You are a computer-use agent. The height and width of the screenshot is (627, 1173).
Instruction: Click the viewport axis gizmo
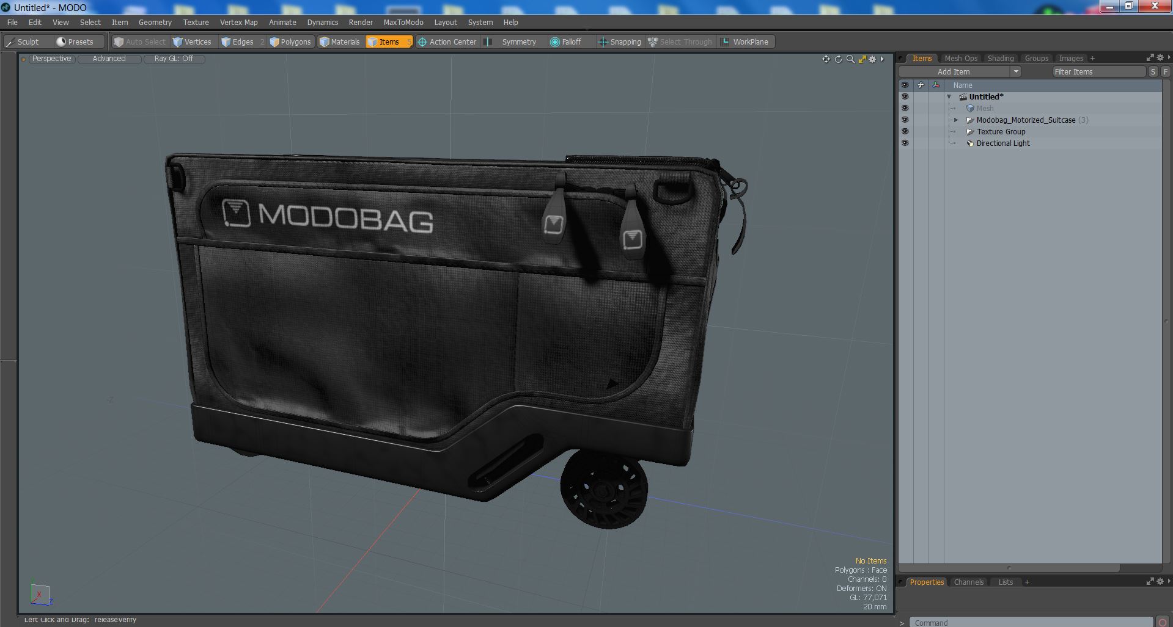click(40, 594)
